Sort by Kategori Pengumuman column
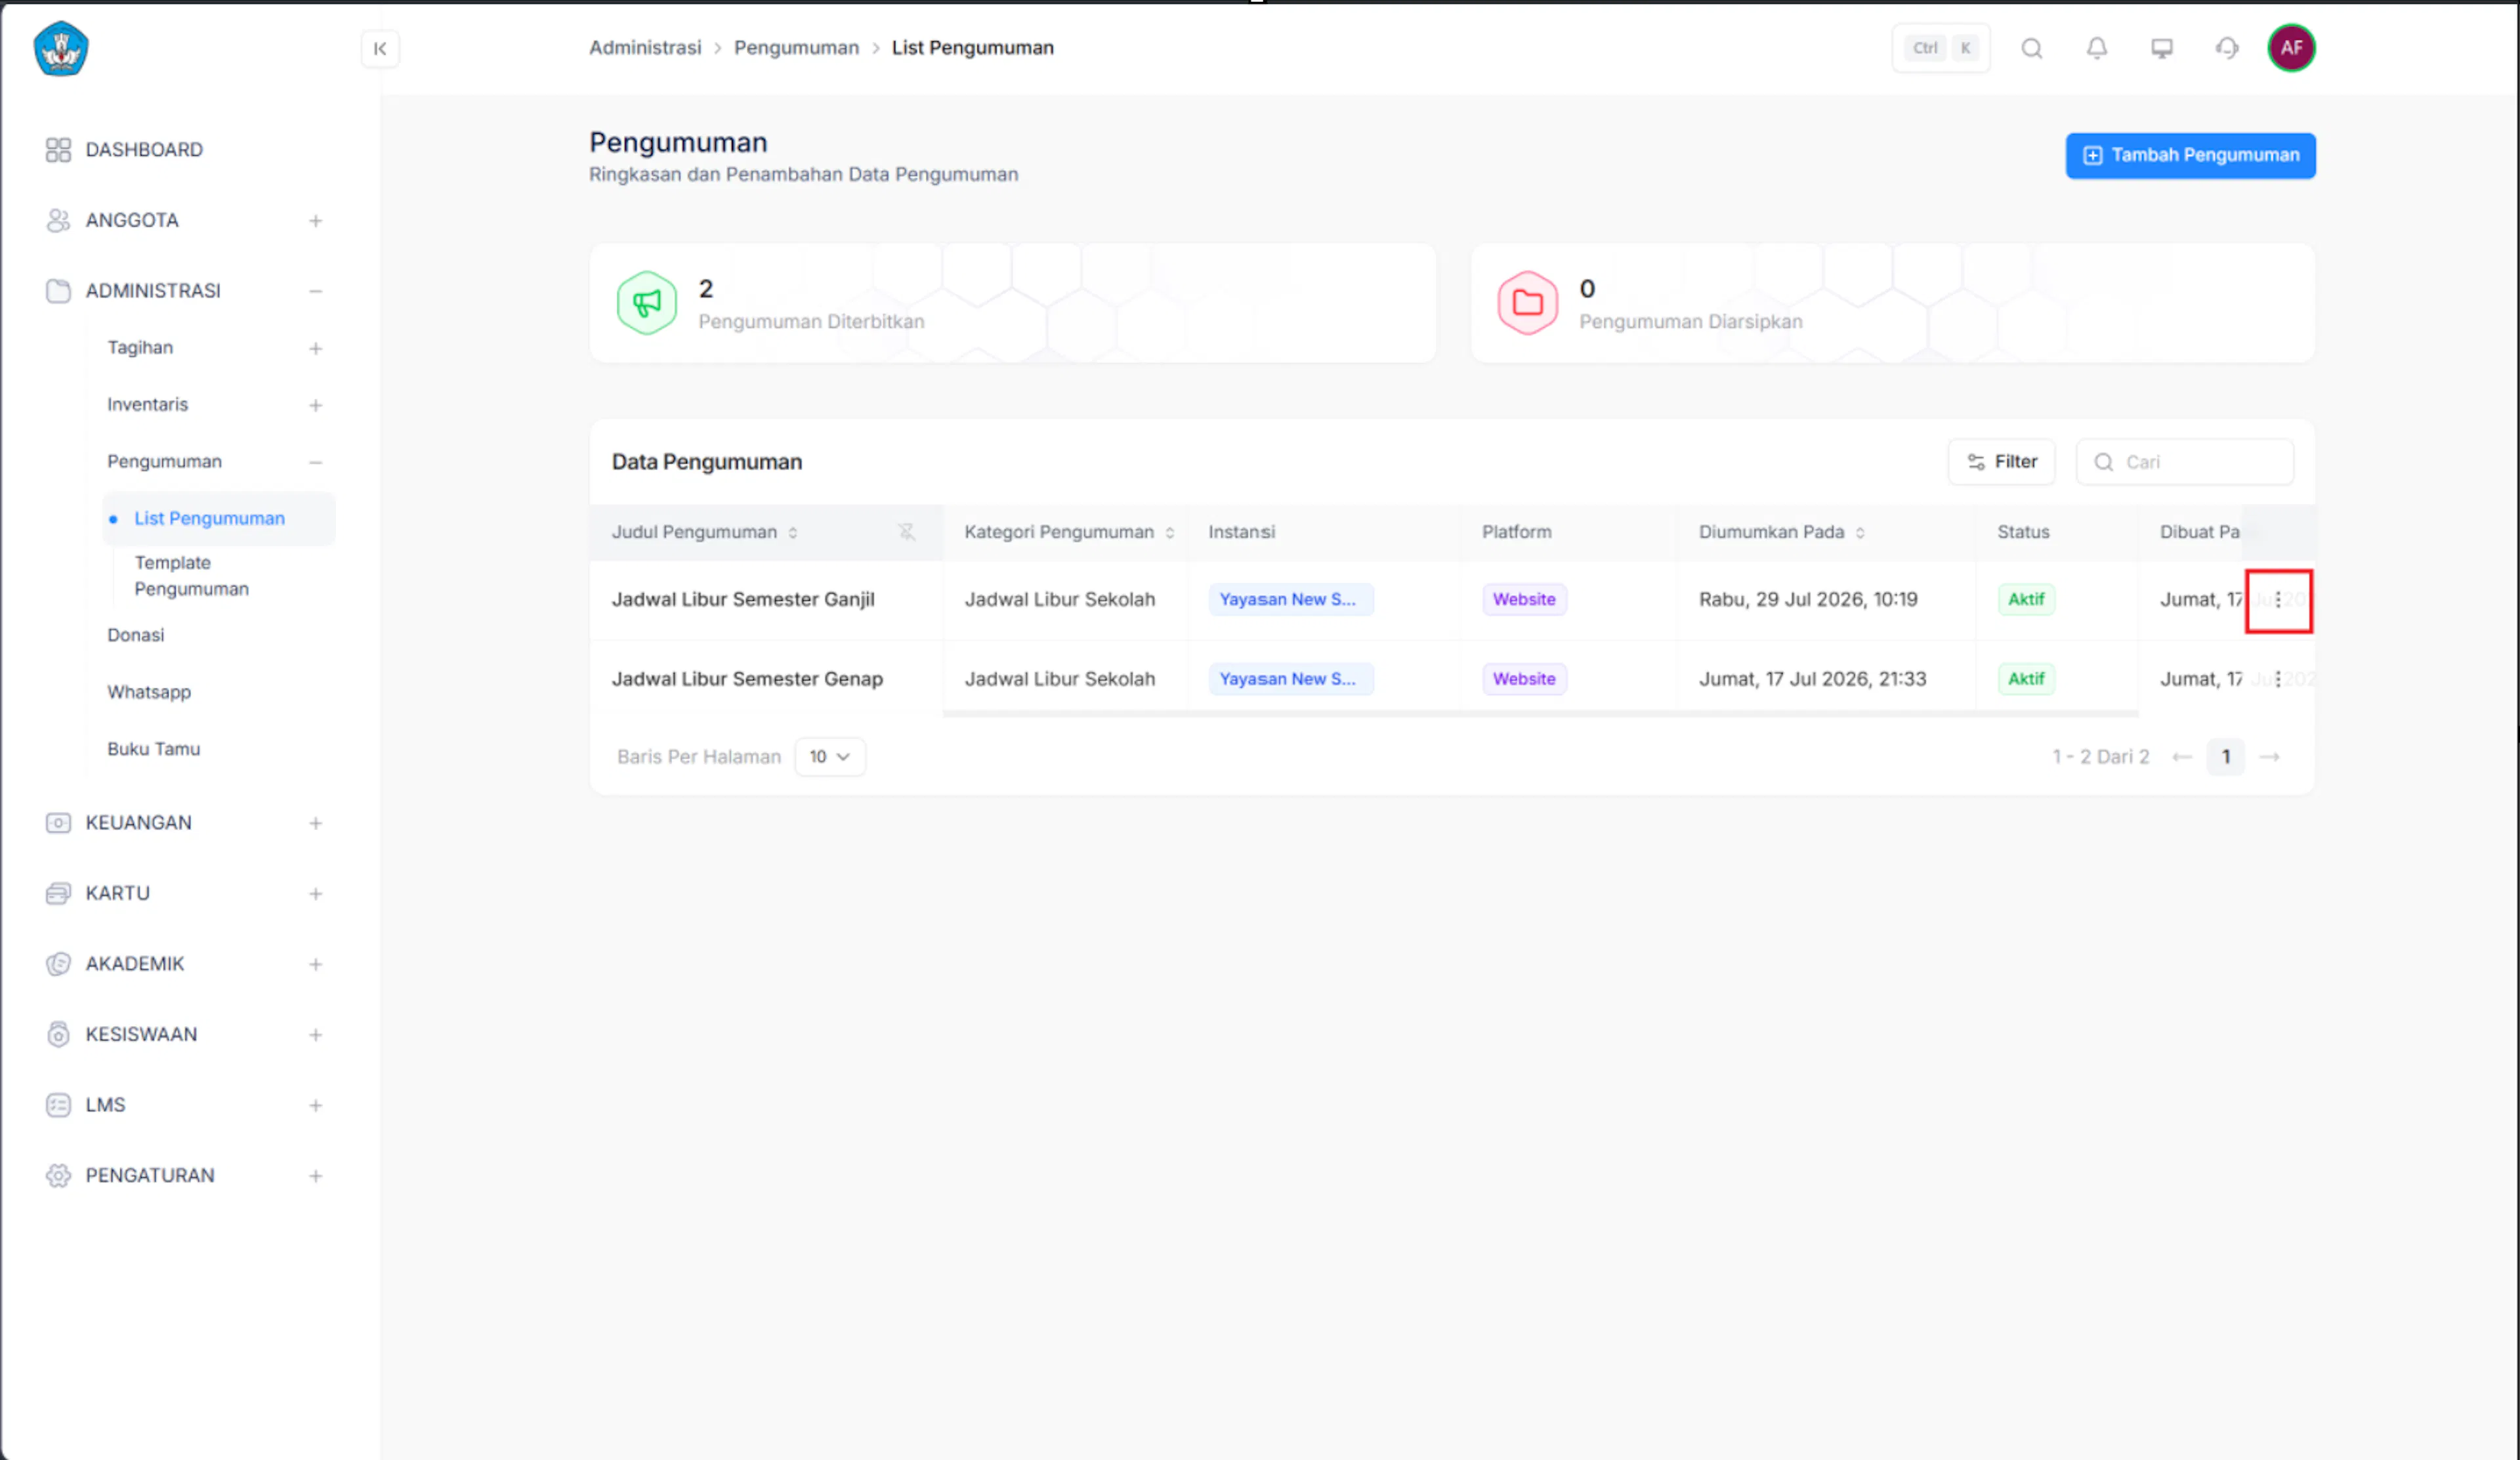Viewport: 2520px width, 1460px height. tap(1169, 533)
